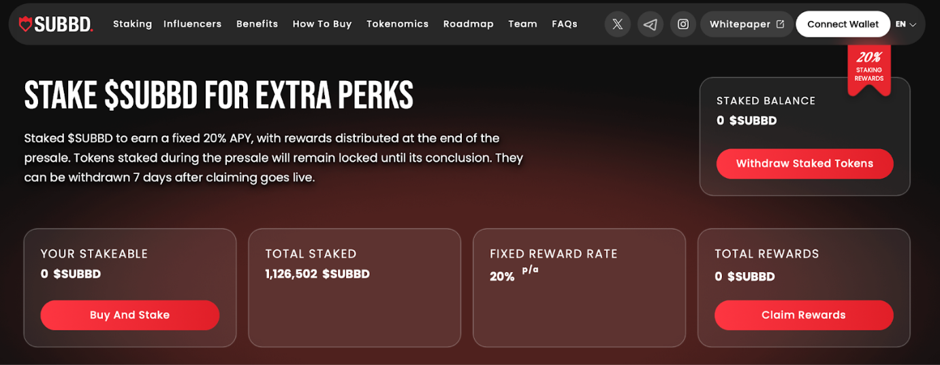
Task: Click the Withdraw Staked Tokens button
Action: (804, 164)
